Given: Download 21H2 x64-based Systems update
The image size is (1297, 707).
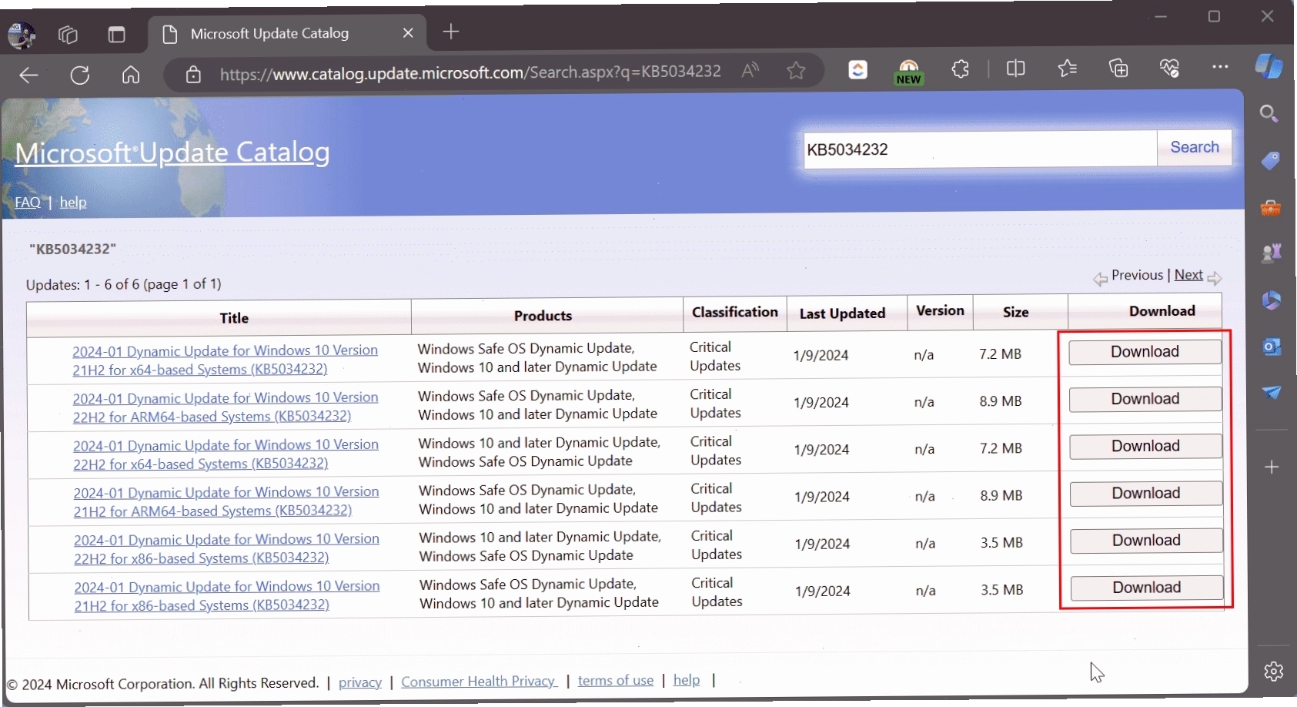Looking at the screenshot, I should click(1145, 352).
